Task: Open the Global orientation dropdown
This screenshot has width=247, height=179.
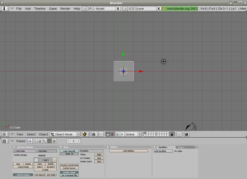Action: (133, 134)
